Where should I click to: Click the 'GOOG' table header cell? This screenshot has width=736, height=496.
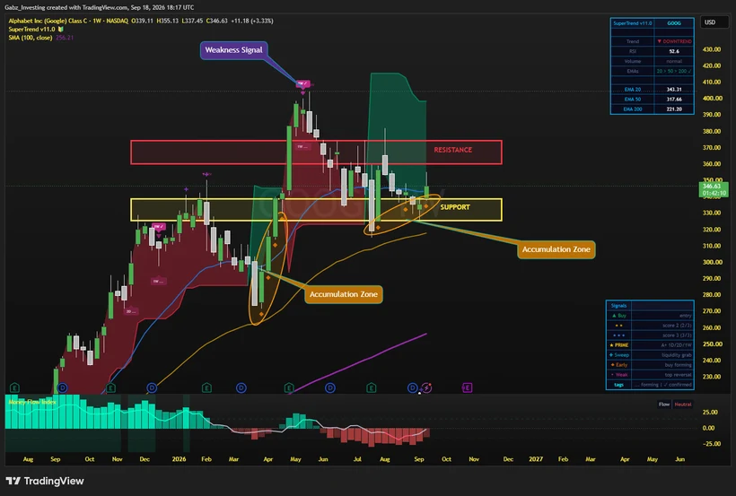click(x=674, y=23)
